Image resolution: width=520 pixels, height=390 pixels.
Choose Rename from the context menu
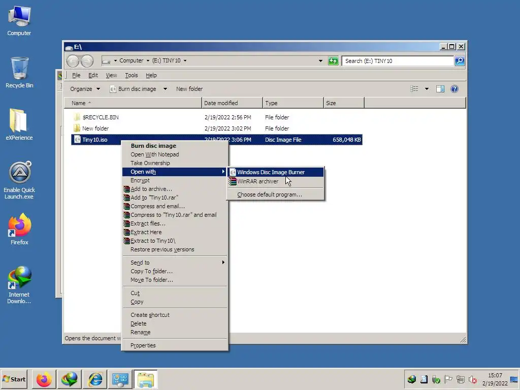tap(175, 332)
